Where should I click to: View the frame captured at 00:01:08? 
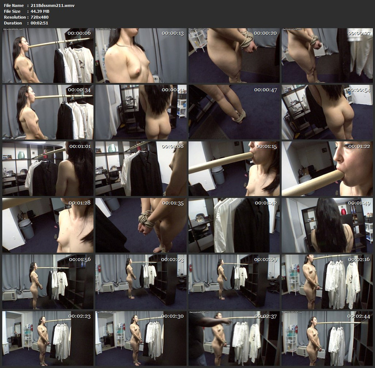point(141,168)
